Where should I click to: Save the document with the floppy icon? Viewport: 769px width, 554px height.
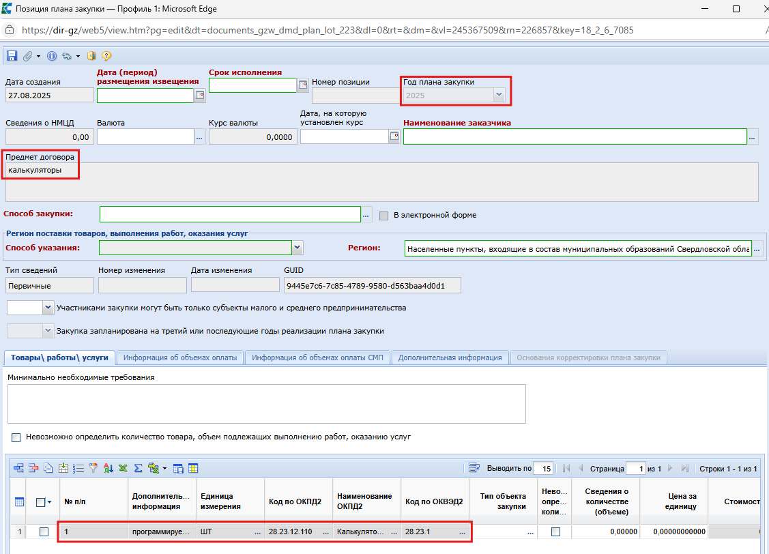[12, 56]
